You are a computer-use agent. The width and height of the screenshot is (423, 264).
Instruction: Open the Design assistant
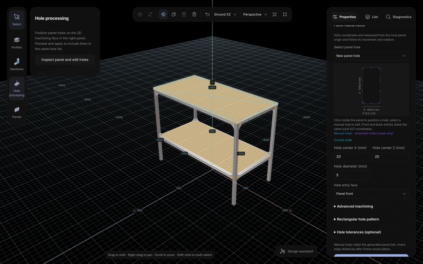pyautogui.click(x=296, y=251)
